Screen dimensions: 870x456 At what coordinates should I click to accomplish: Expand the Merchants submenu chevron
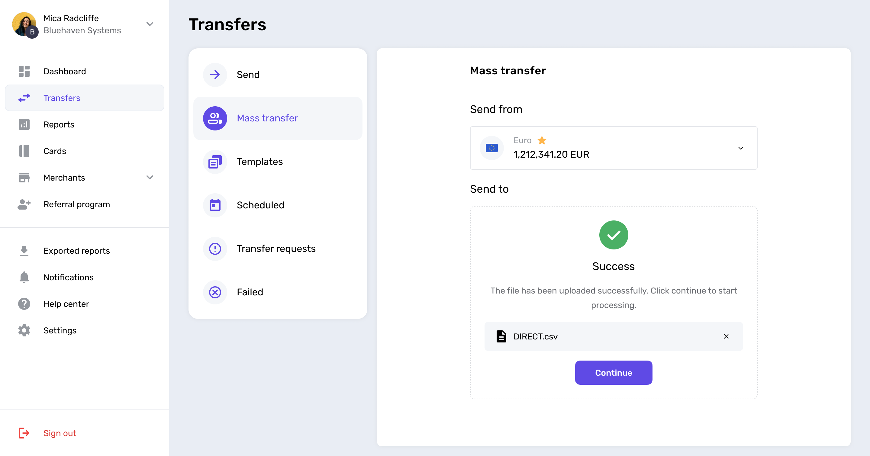click(x=150, y=178)
